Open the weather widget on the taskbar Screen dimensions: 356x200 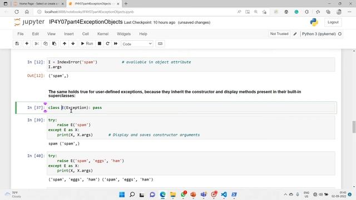click(13, 194)
